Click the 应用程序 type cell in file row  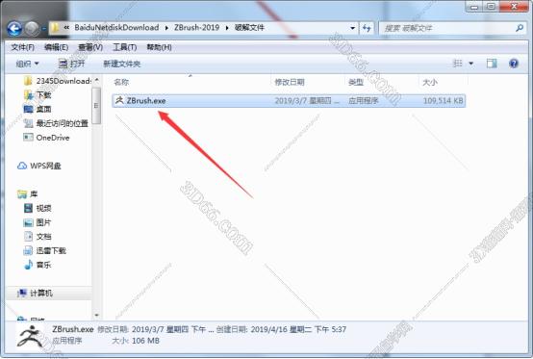(x=363, y=101)
